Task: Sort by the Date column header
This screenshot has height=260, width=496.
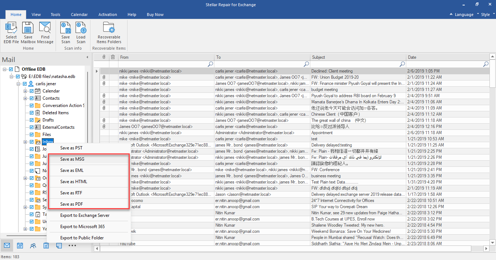Action: pyautogui.click(x=448, y=57)
